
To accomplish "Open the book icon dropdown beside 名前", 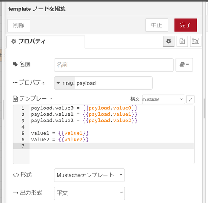I will point(184,65).
